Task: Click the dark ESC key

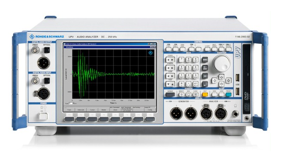Action: pyautogui.click(x=205, y=76)
